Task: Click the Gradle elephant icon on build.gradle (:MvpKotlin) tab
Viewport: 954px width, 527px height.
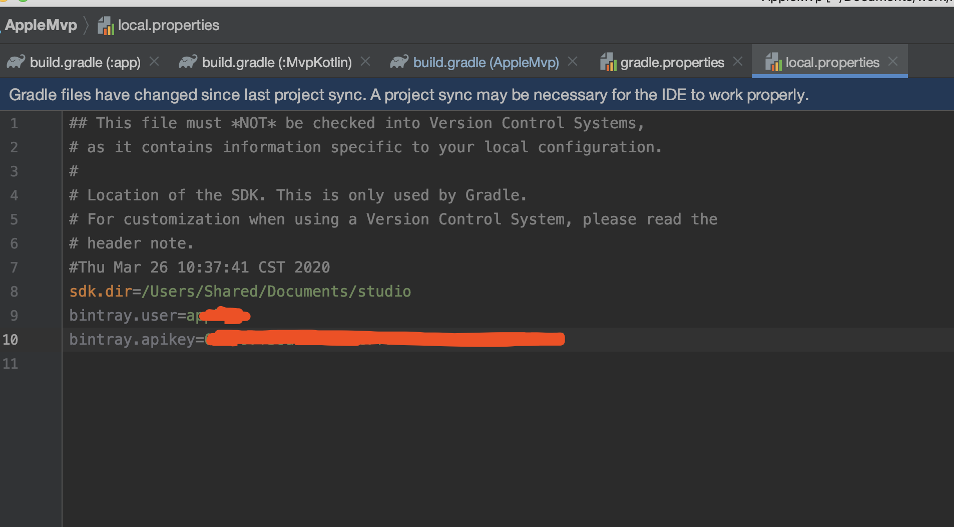Action: point(188,62)
